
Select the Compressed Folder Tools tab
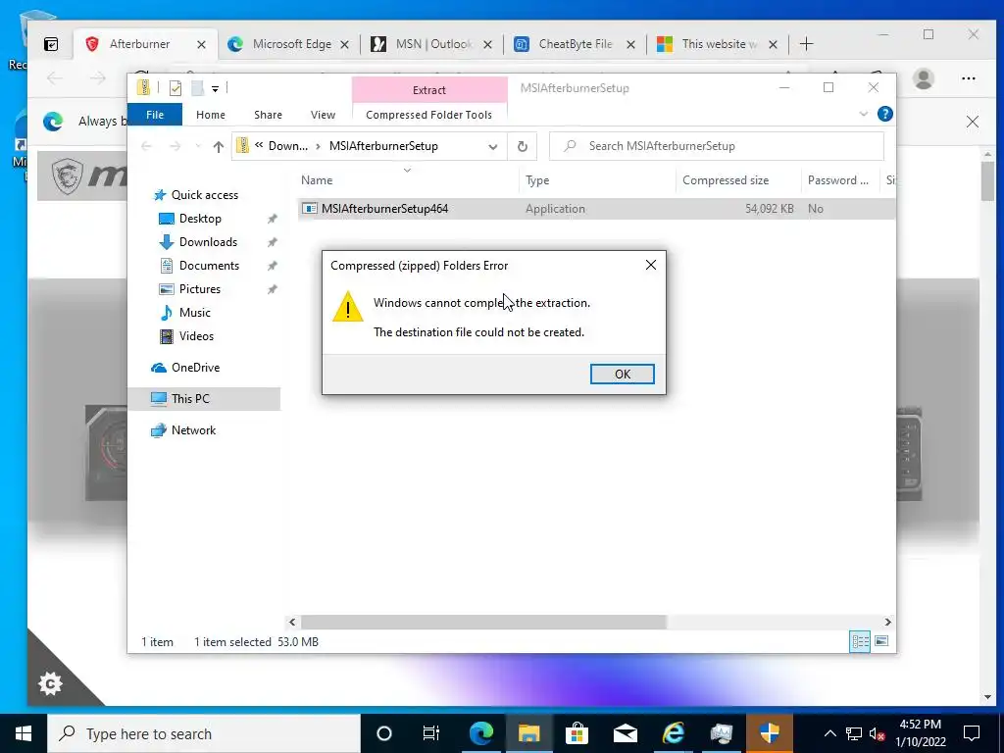429,115
